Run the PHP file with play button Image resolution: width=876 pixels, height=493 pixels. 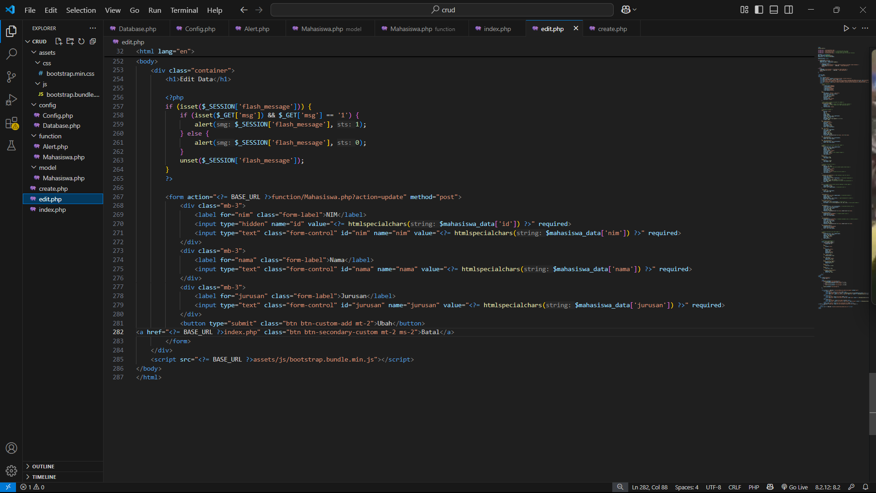[846, 28]
